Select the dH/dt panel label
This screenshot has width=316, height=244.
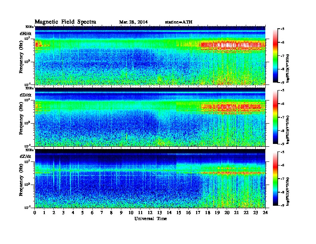26,33
